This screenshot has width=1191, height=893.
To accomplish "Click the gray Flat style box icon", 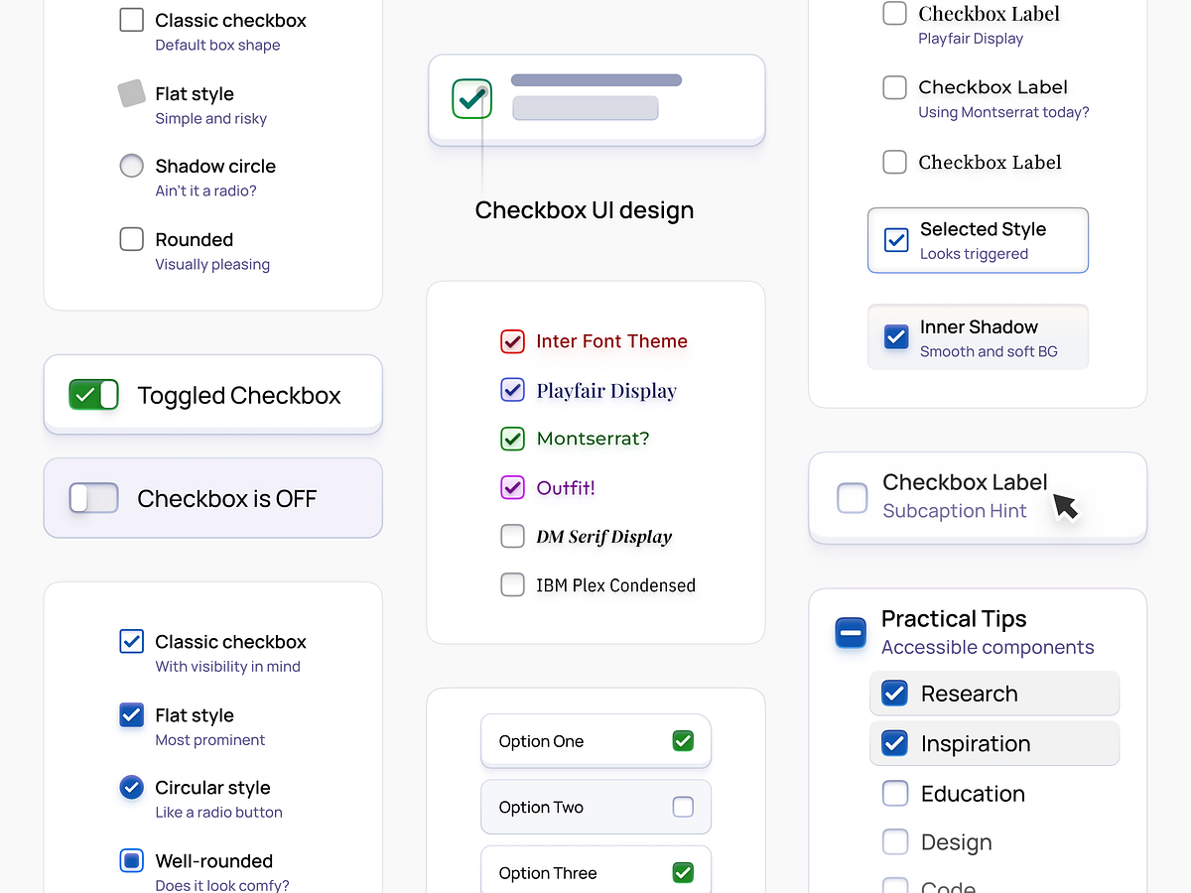I will 131,93.
